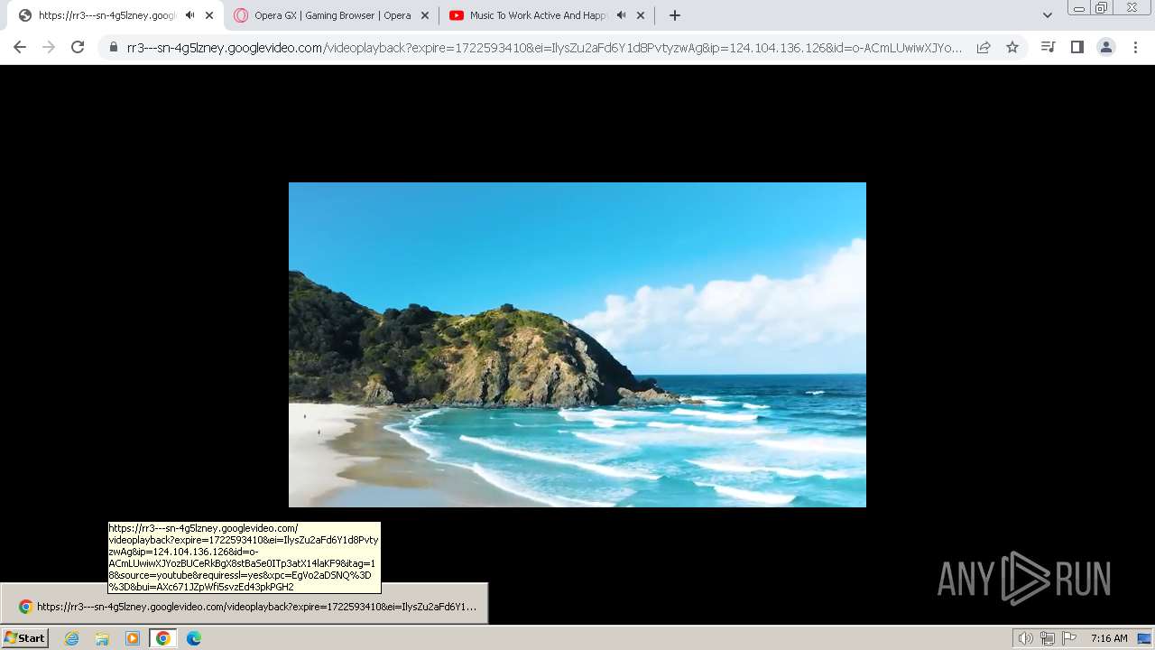Focus the address bar URL field
Screen dimensions: 1155x650
click(544, 47)
